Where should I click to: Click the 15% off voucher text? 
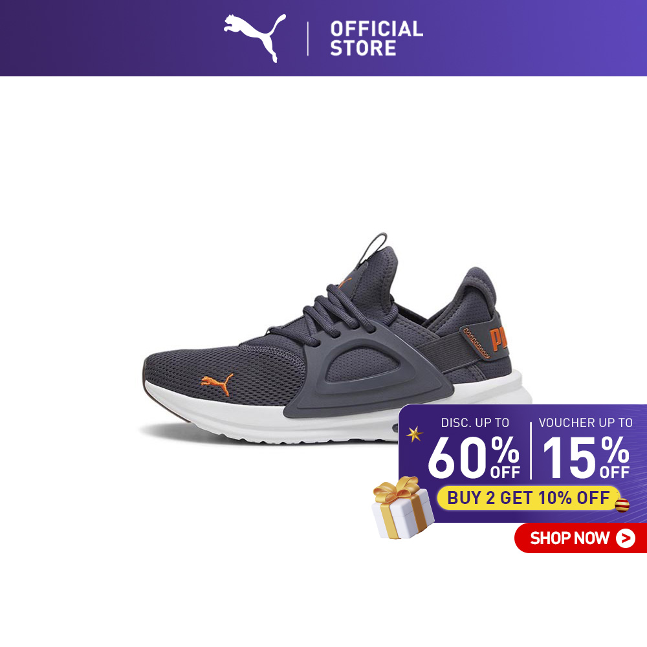[x=586, y=458]
